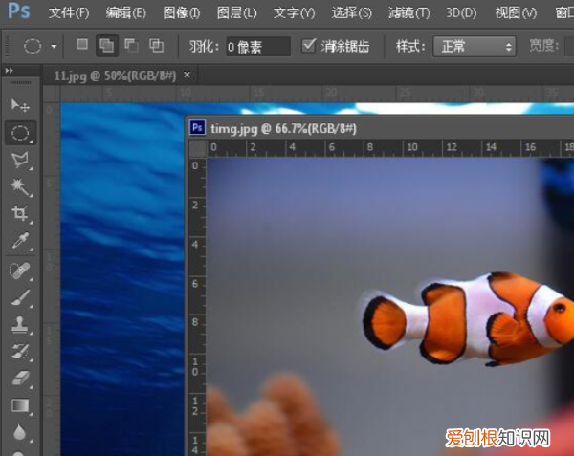This screenshot has height=456, width=574.
Task: Open the 编辑(E) menu
Action: coord(126,13)
